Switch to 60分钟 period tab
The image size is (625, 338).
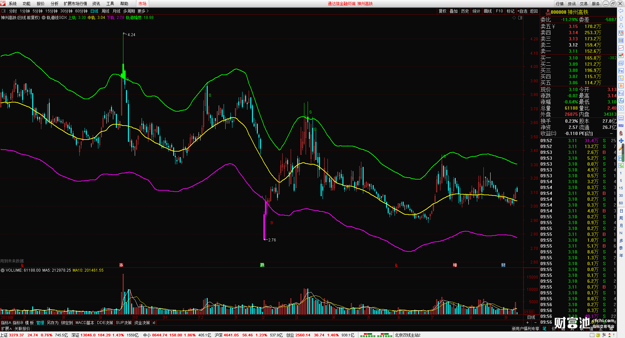tap(81, 11)
